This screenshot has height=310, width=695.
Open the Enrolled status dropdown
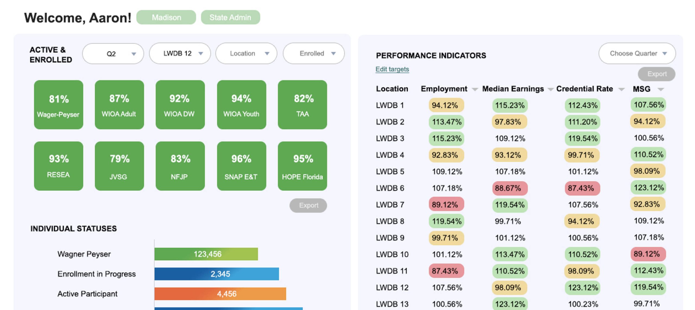point(314,53)
